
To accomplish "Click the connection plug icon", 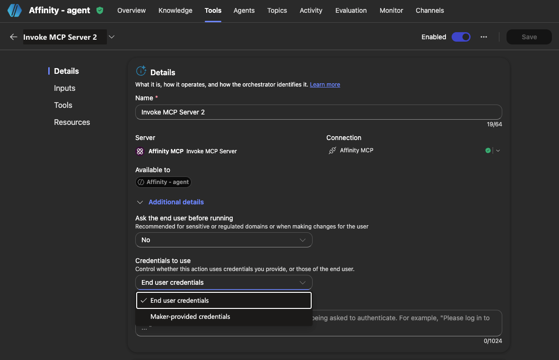I will [x=332, y=150].
